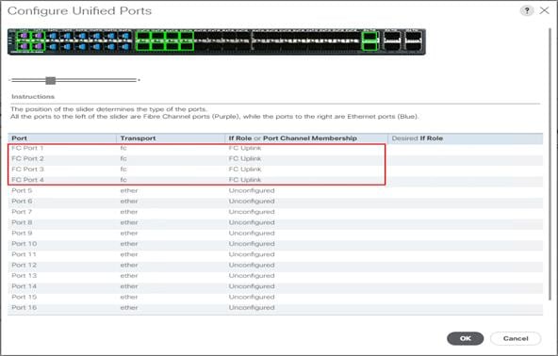The width and height of the screenshot is (558, 356).
Task: Click Unconfigured role for Port 10
Action: pos(252,244)
